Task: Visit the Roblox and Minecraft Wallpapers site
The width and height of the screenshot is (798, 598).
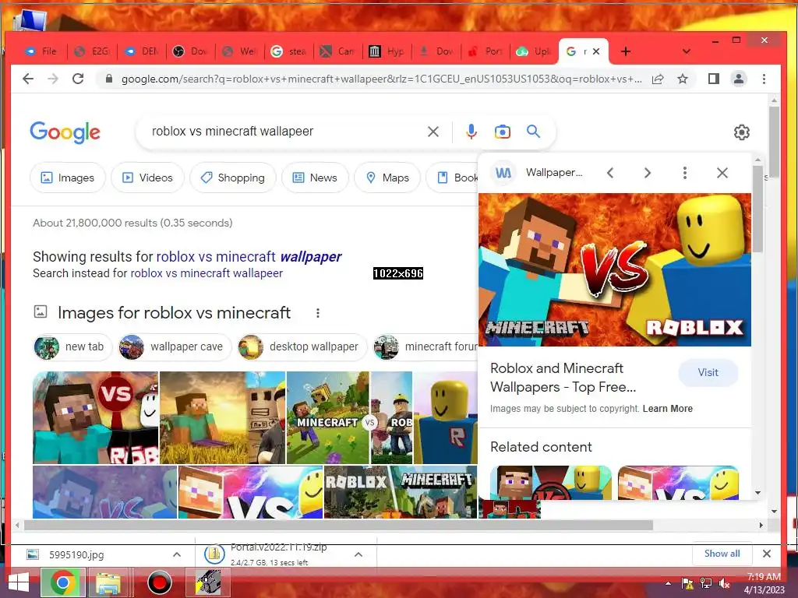Action: (x=708, y=373)
